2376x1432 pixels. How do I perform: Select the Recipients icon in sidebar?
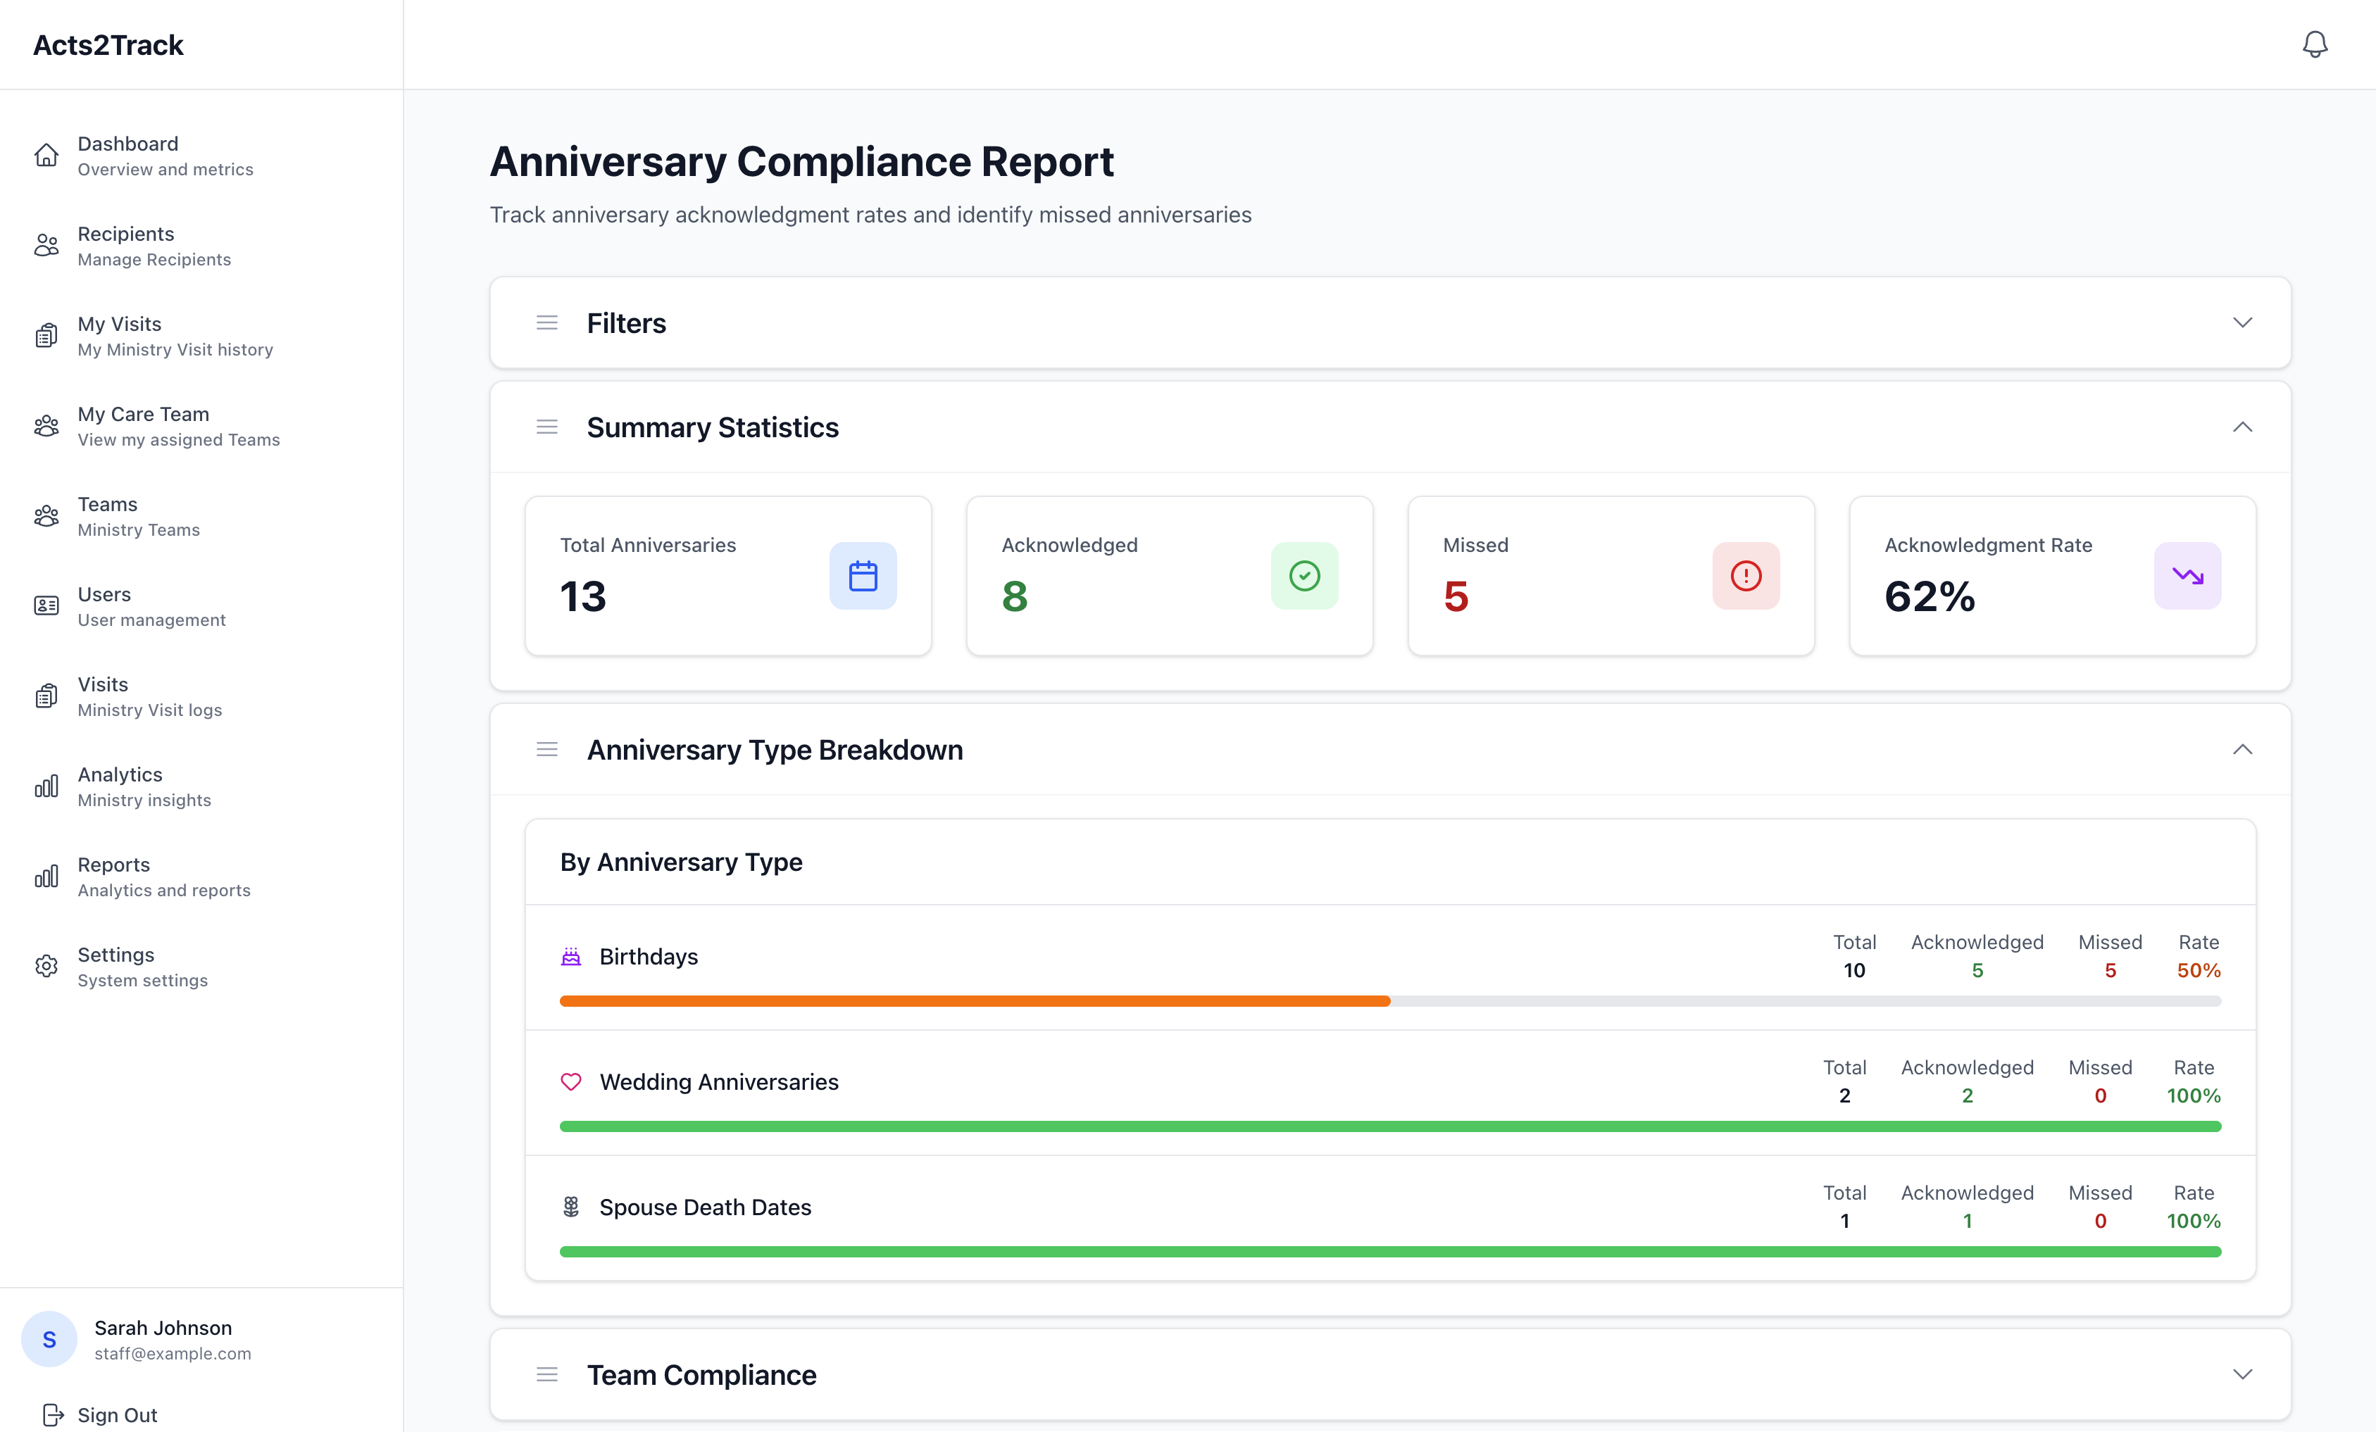point(47,245)
